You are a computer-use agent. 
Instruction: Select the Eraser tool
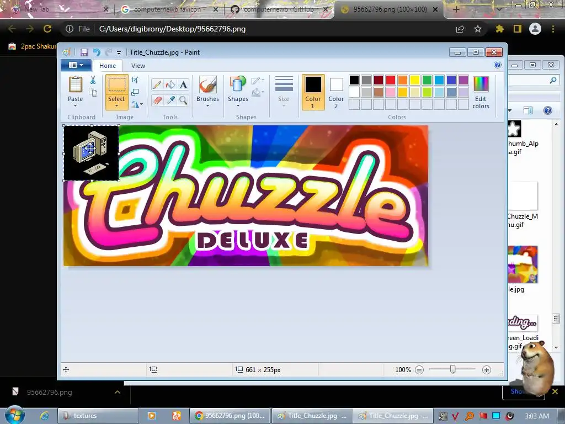(157, 100)
